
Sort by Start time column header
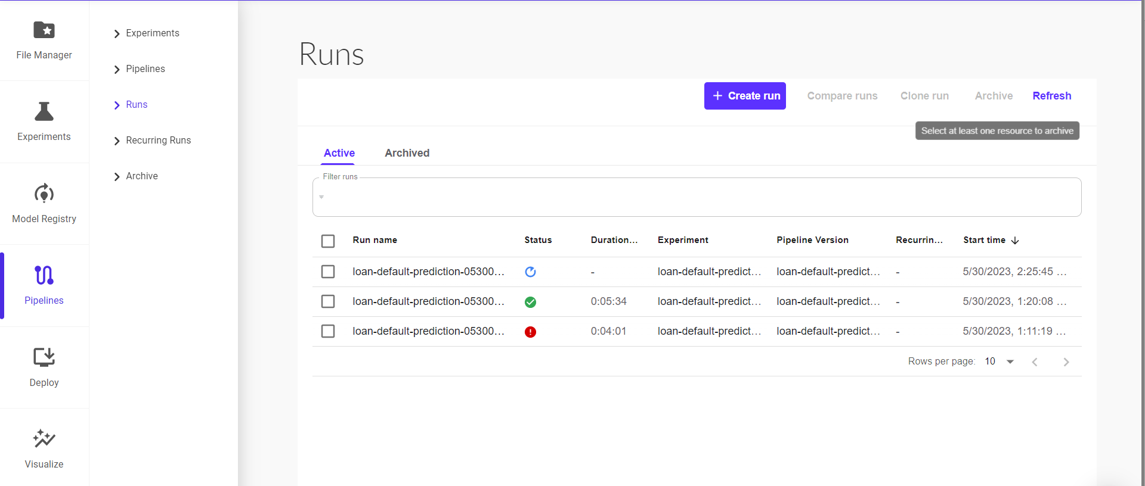pyautogui.click(x=984, y=240)
